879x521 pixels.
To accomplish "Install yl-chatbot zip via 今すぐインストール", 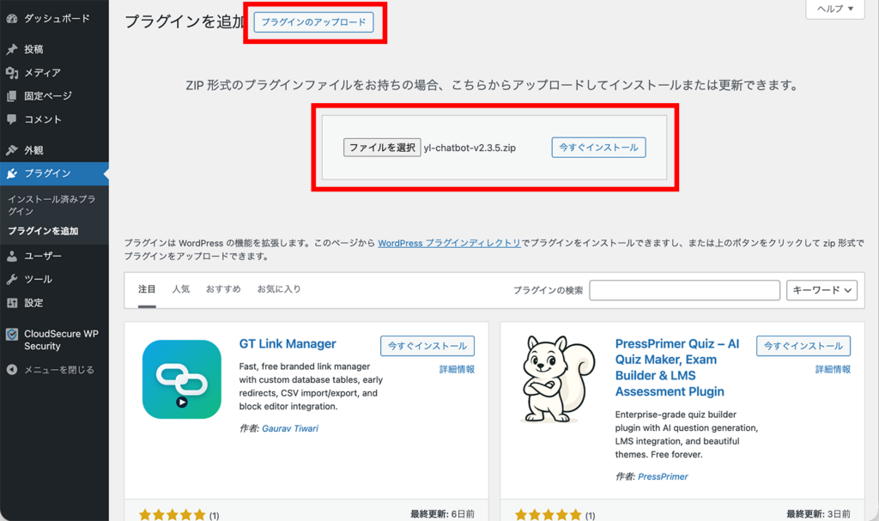I will 598,147.
